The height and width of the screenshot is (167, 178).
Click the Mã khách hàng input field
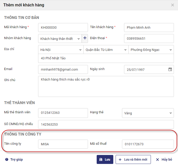63,28
